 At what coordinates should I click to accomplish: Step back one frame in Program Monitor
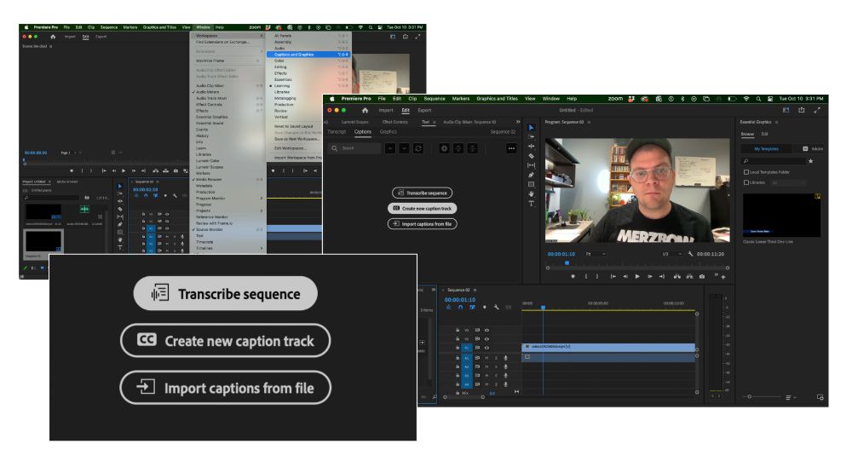coord(625,277)
